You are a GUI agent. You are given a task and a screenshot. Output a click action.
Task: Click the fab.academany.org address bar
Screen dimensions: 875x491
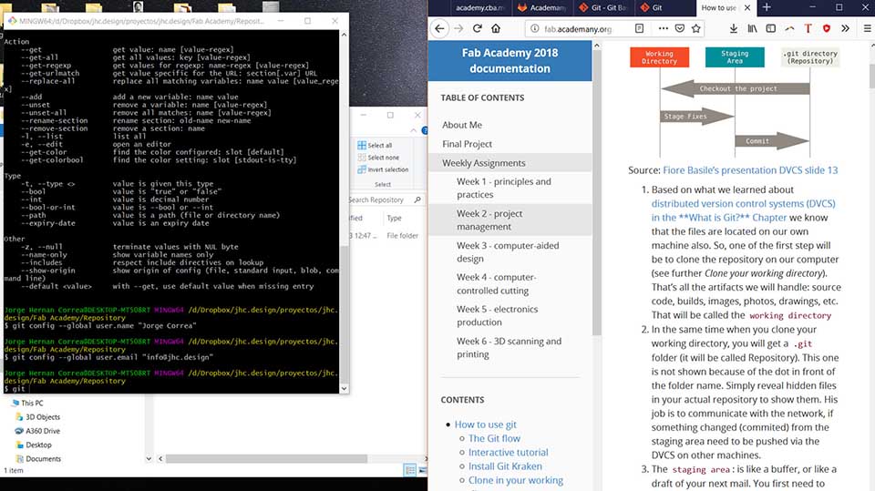click(x=578, y=28)
